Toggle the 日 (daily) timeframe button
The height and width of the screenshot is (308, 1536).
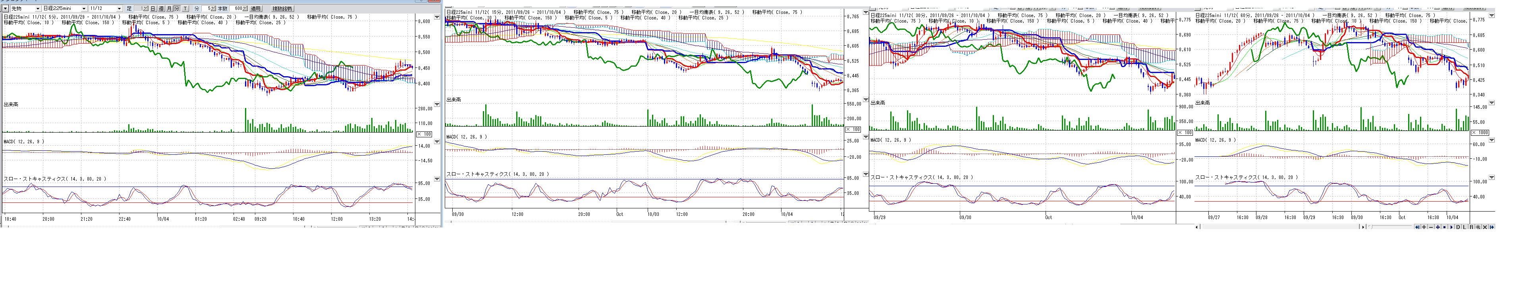153,8
